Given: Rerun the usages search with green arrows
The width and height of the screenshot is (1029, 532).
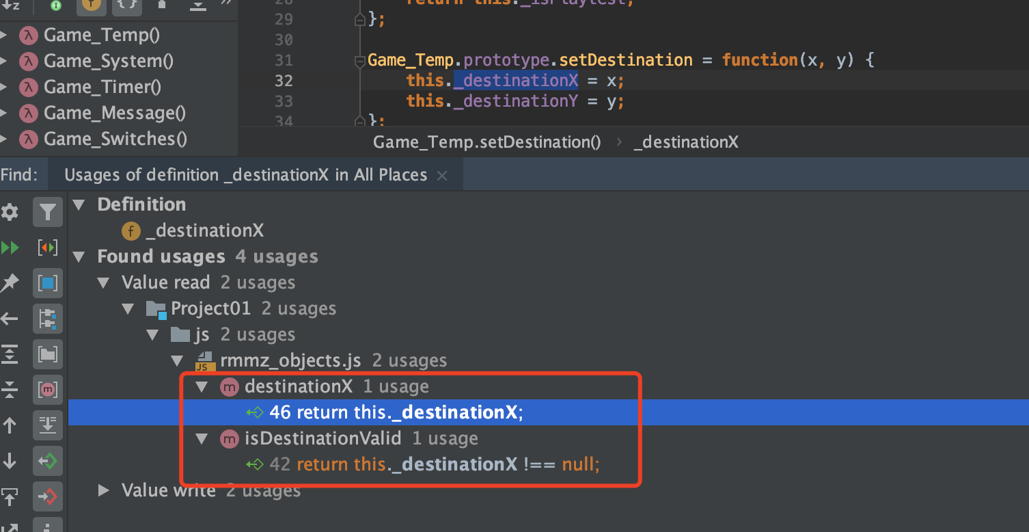Looking at the screenshot, I should (x=10, y=248).
